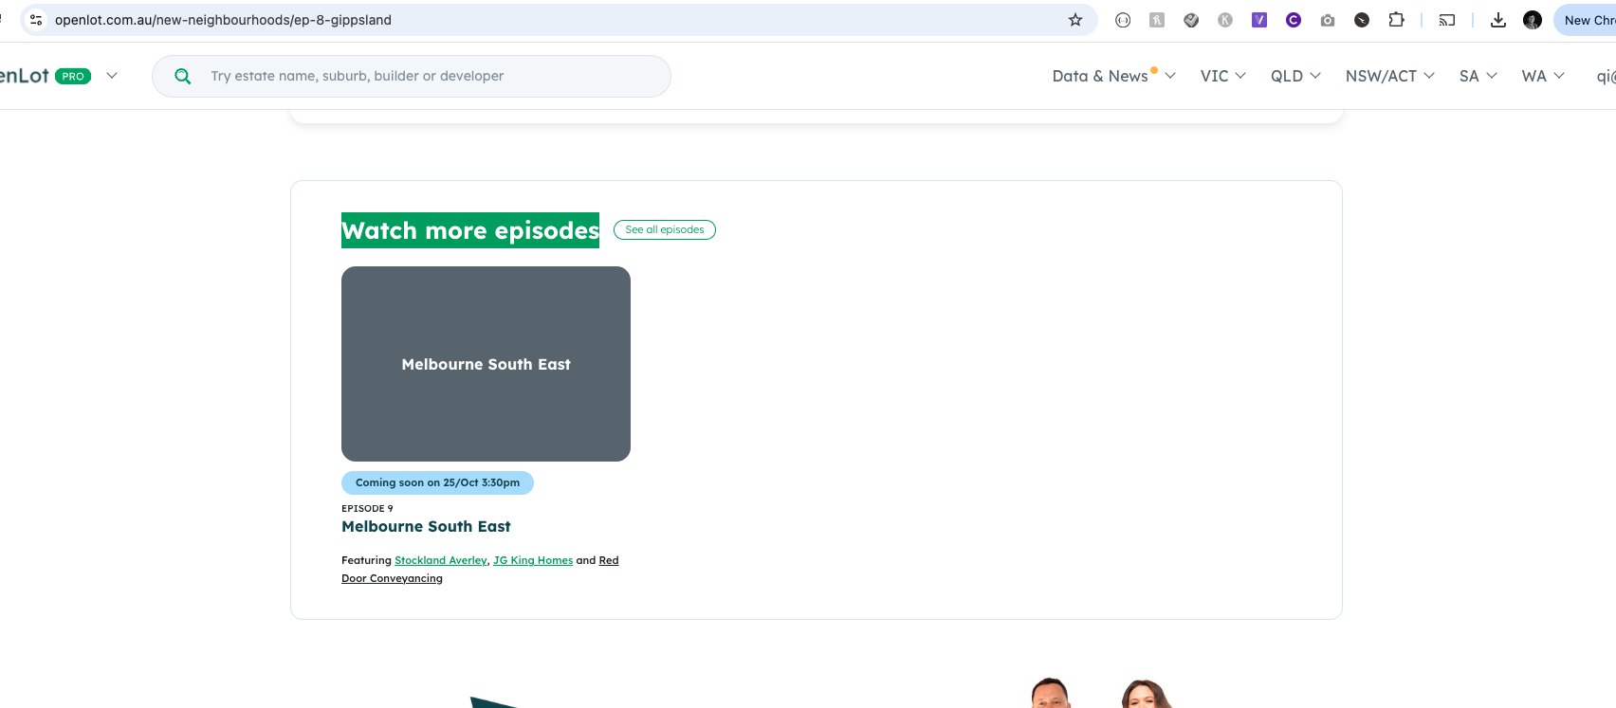The height and width of the screenshot is (708, 1616).
Task: Follow the Stockland Averley link
Action: (x=440, y=560)
